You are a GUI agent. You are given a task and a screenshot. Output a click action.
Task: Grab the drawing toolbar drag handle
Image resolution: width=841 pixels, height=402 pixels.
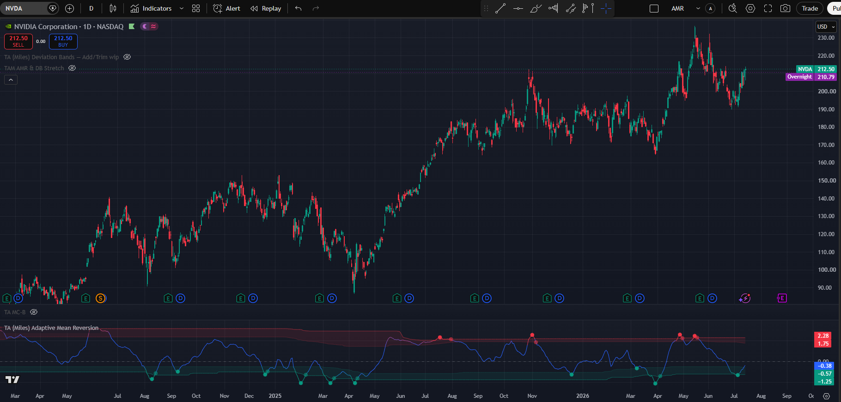tap(486, 8)
